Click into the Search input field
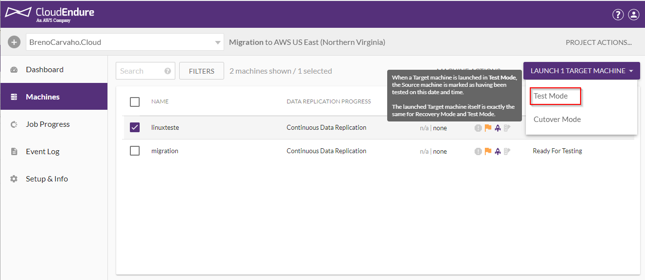The image size is (645, 280). point(139,71)
